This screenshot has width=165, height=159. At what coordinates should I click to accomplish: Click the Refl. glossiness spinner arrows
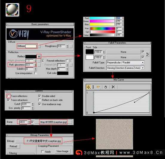[35, 65]
